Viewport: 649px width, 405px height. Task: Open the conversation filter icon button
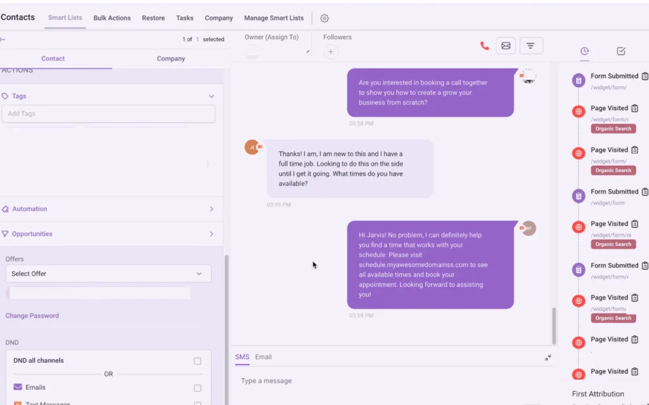click(530, 46)
